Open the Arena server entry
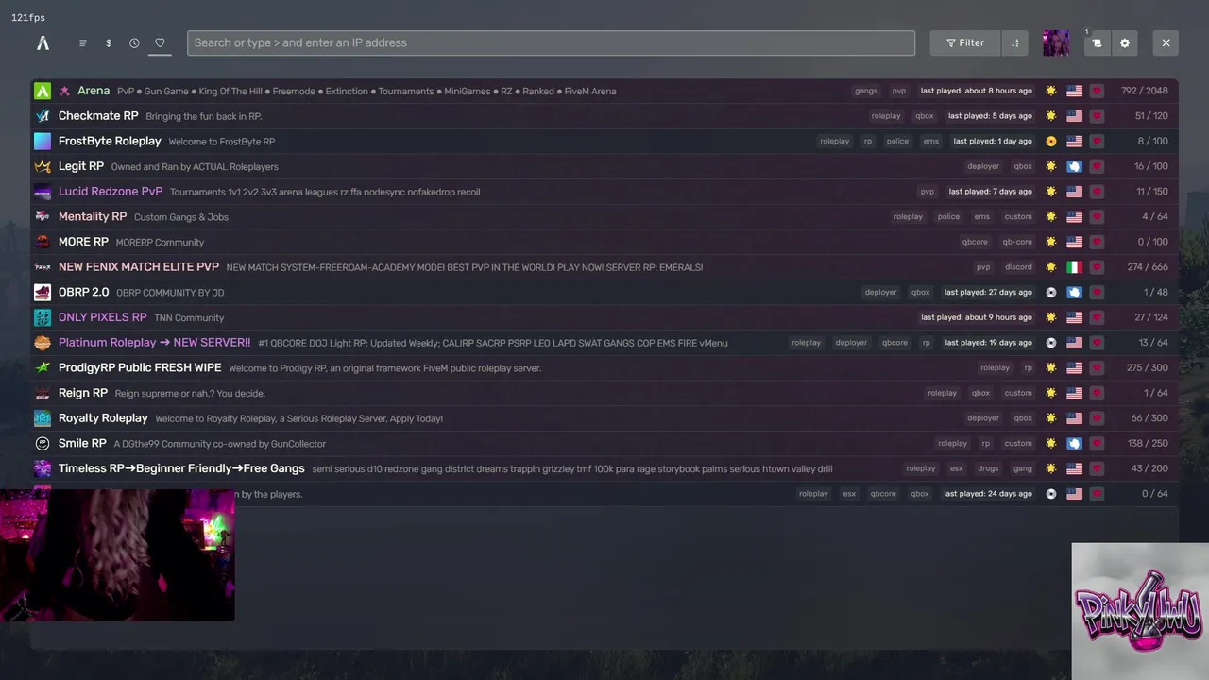Screen dimensions: 1209x680 604,91
